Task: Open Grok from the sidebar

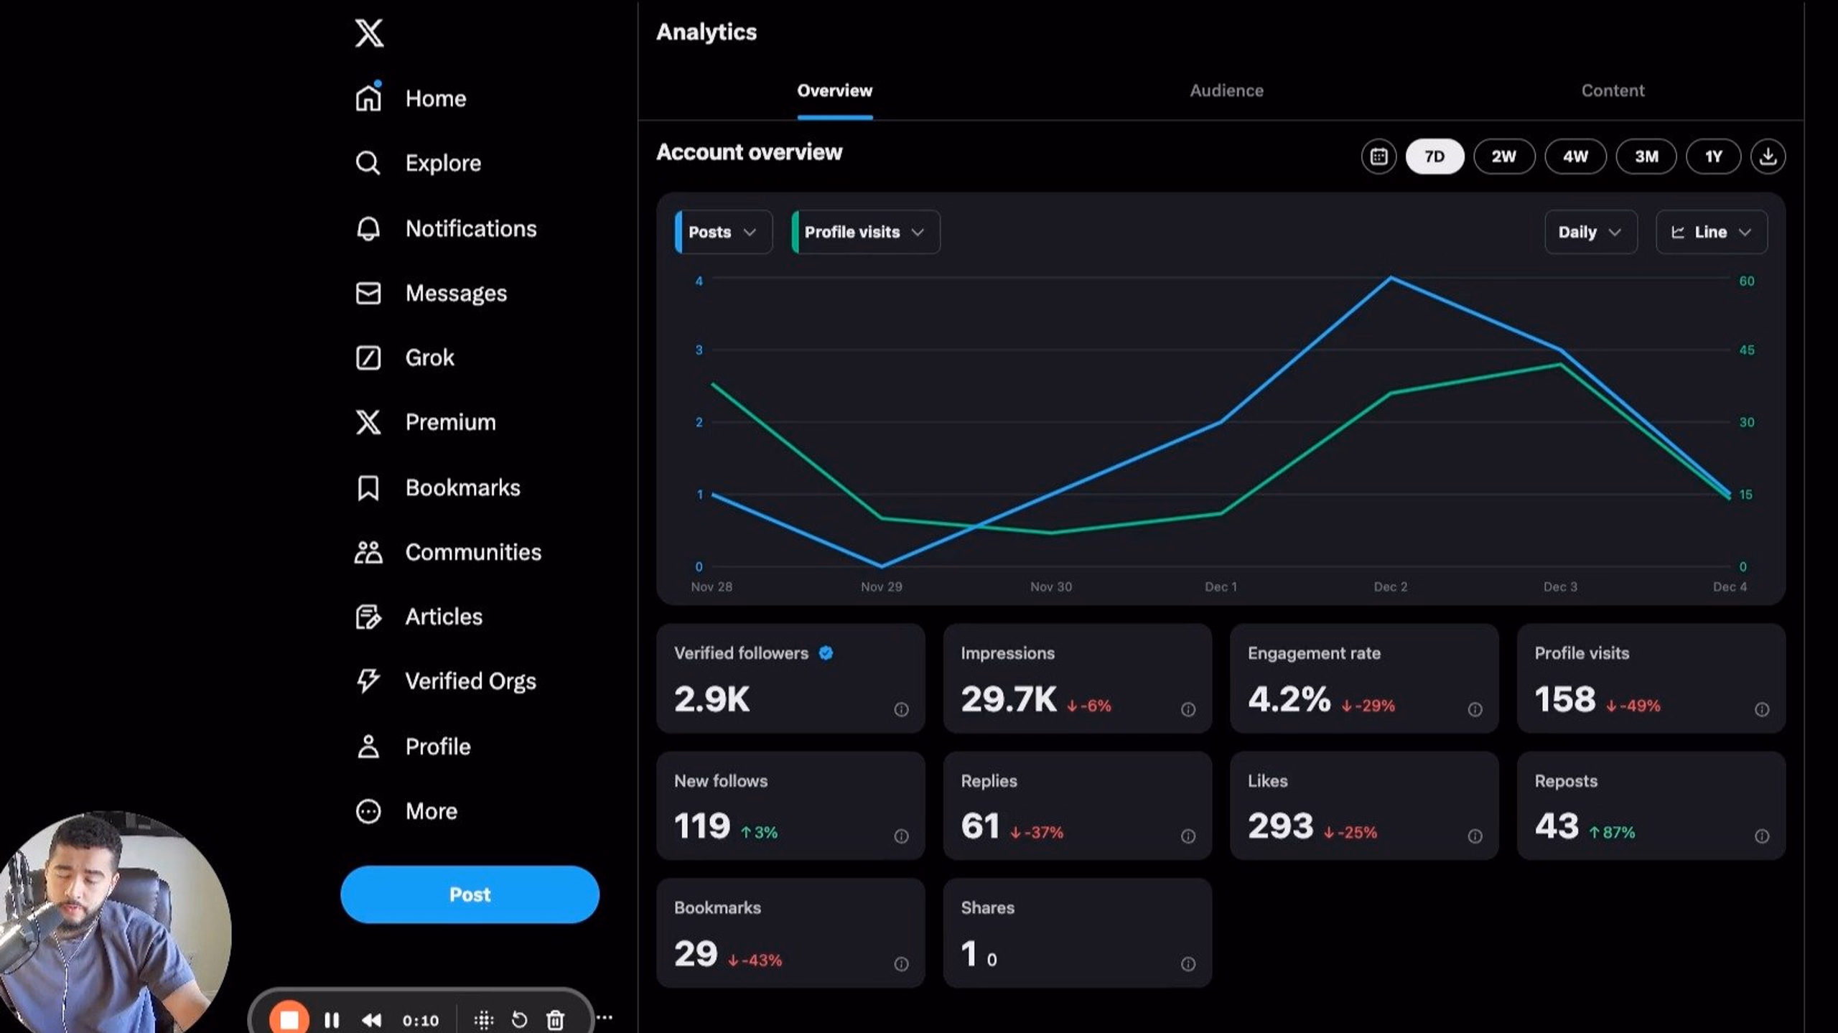Action: pos(405,357)
